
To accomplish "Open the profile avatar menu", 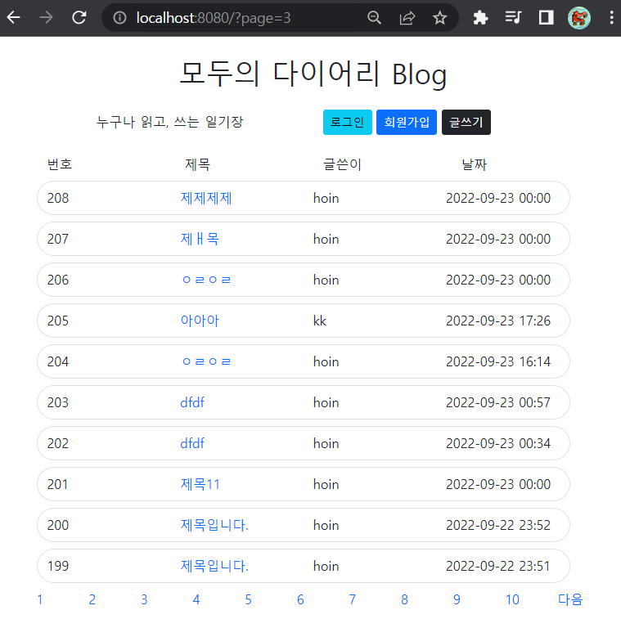I will (579, 18).
